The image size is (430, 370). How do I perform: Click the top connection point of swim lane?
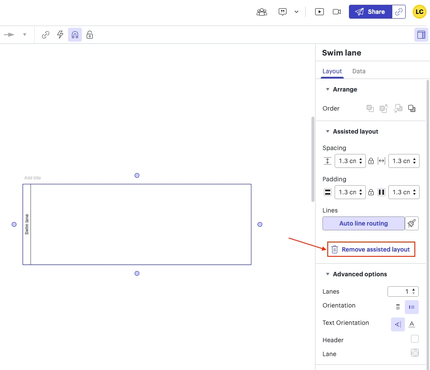(137, 175)
